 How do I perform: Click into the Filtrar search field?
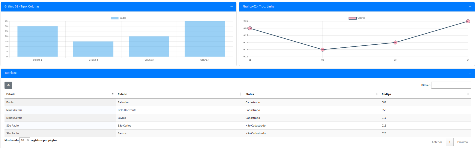[x=451, y=85]
